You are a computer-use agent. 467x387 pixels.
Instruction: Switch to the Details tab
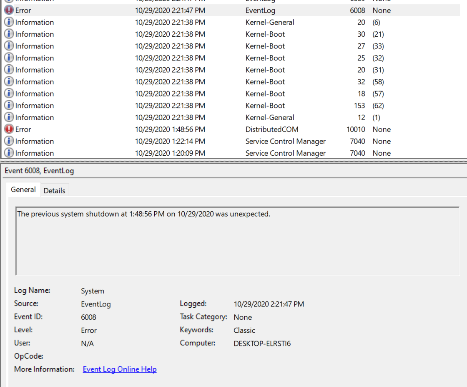pos(54,190)
